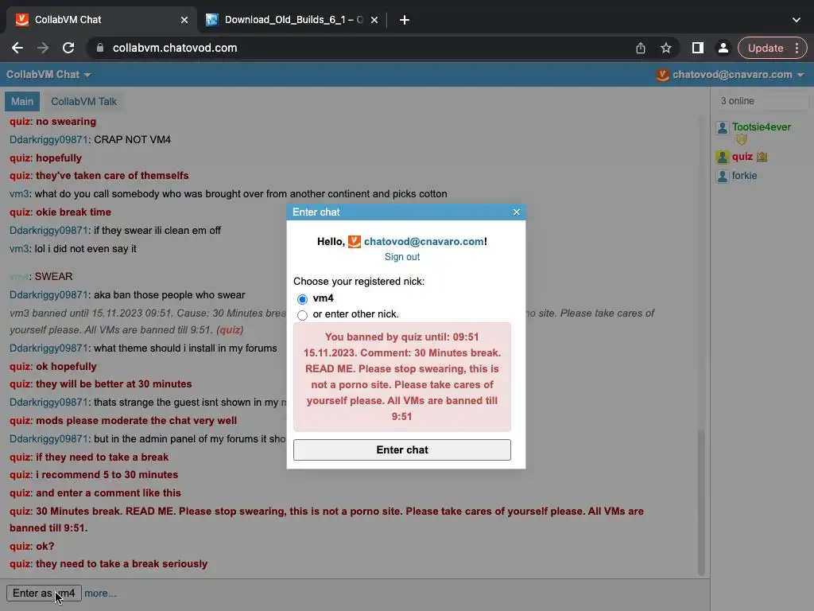Switch to the CollabVM Talk tab
814x611 pixels.
[x=83, y=102]
